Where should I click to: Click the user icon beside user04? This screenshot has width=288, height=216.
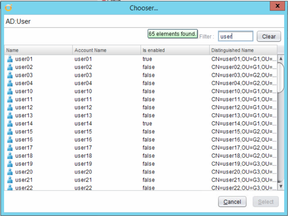click(10, 83)
